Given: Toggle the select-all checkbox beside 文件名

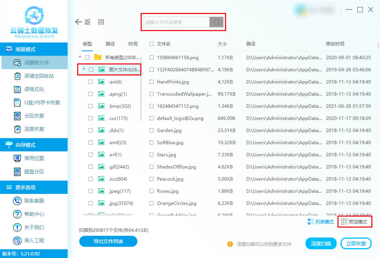Looking at the screenshot, I should pos(152,44).
